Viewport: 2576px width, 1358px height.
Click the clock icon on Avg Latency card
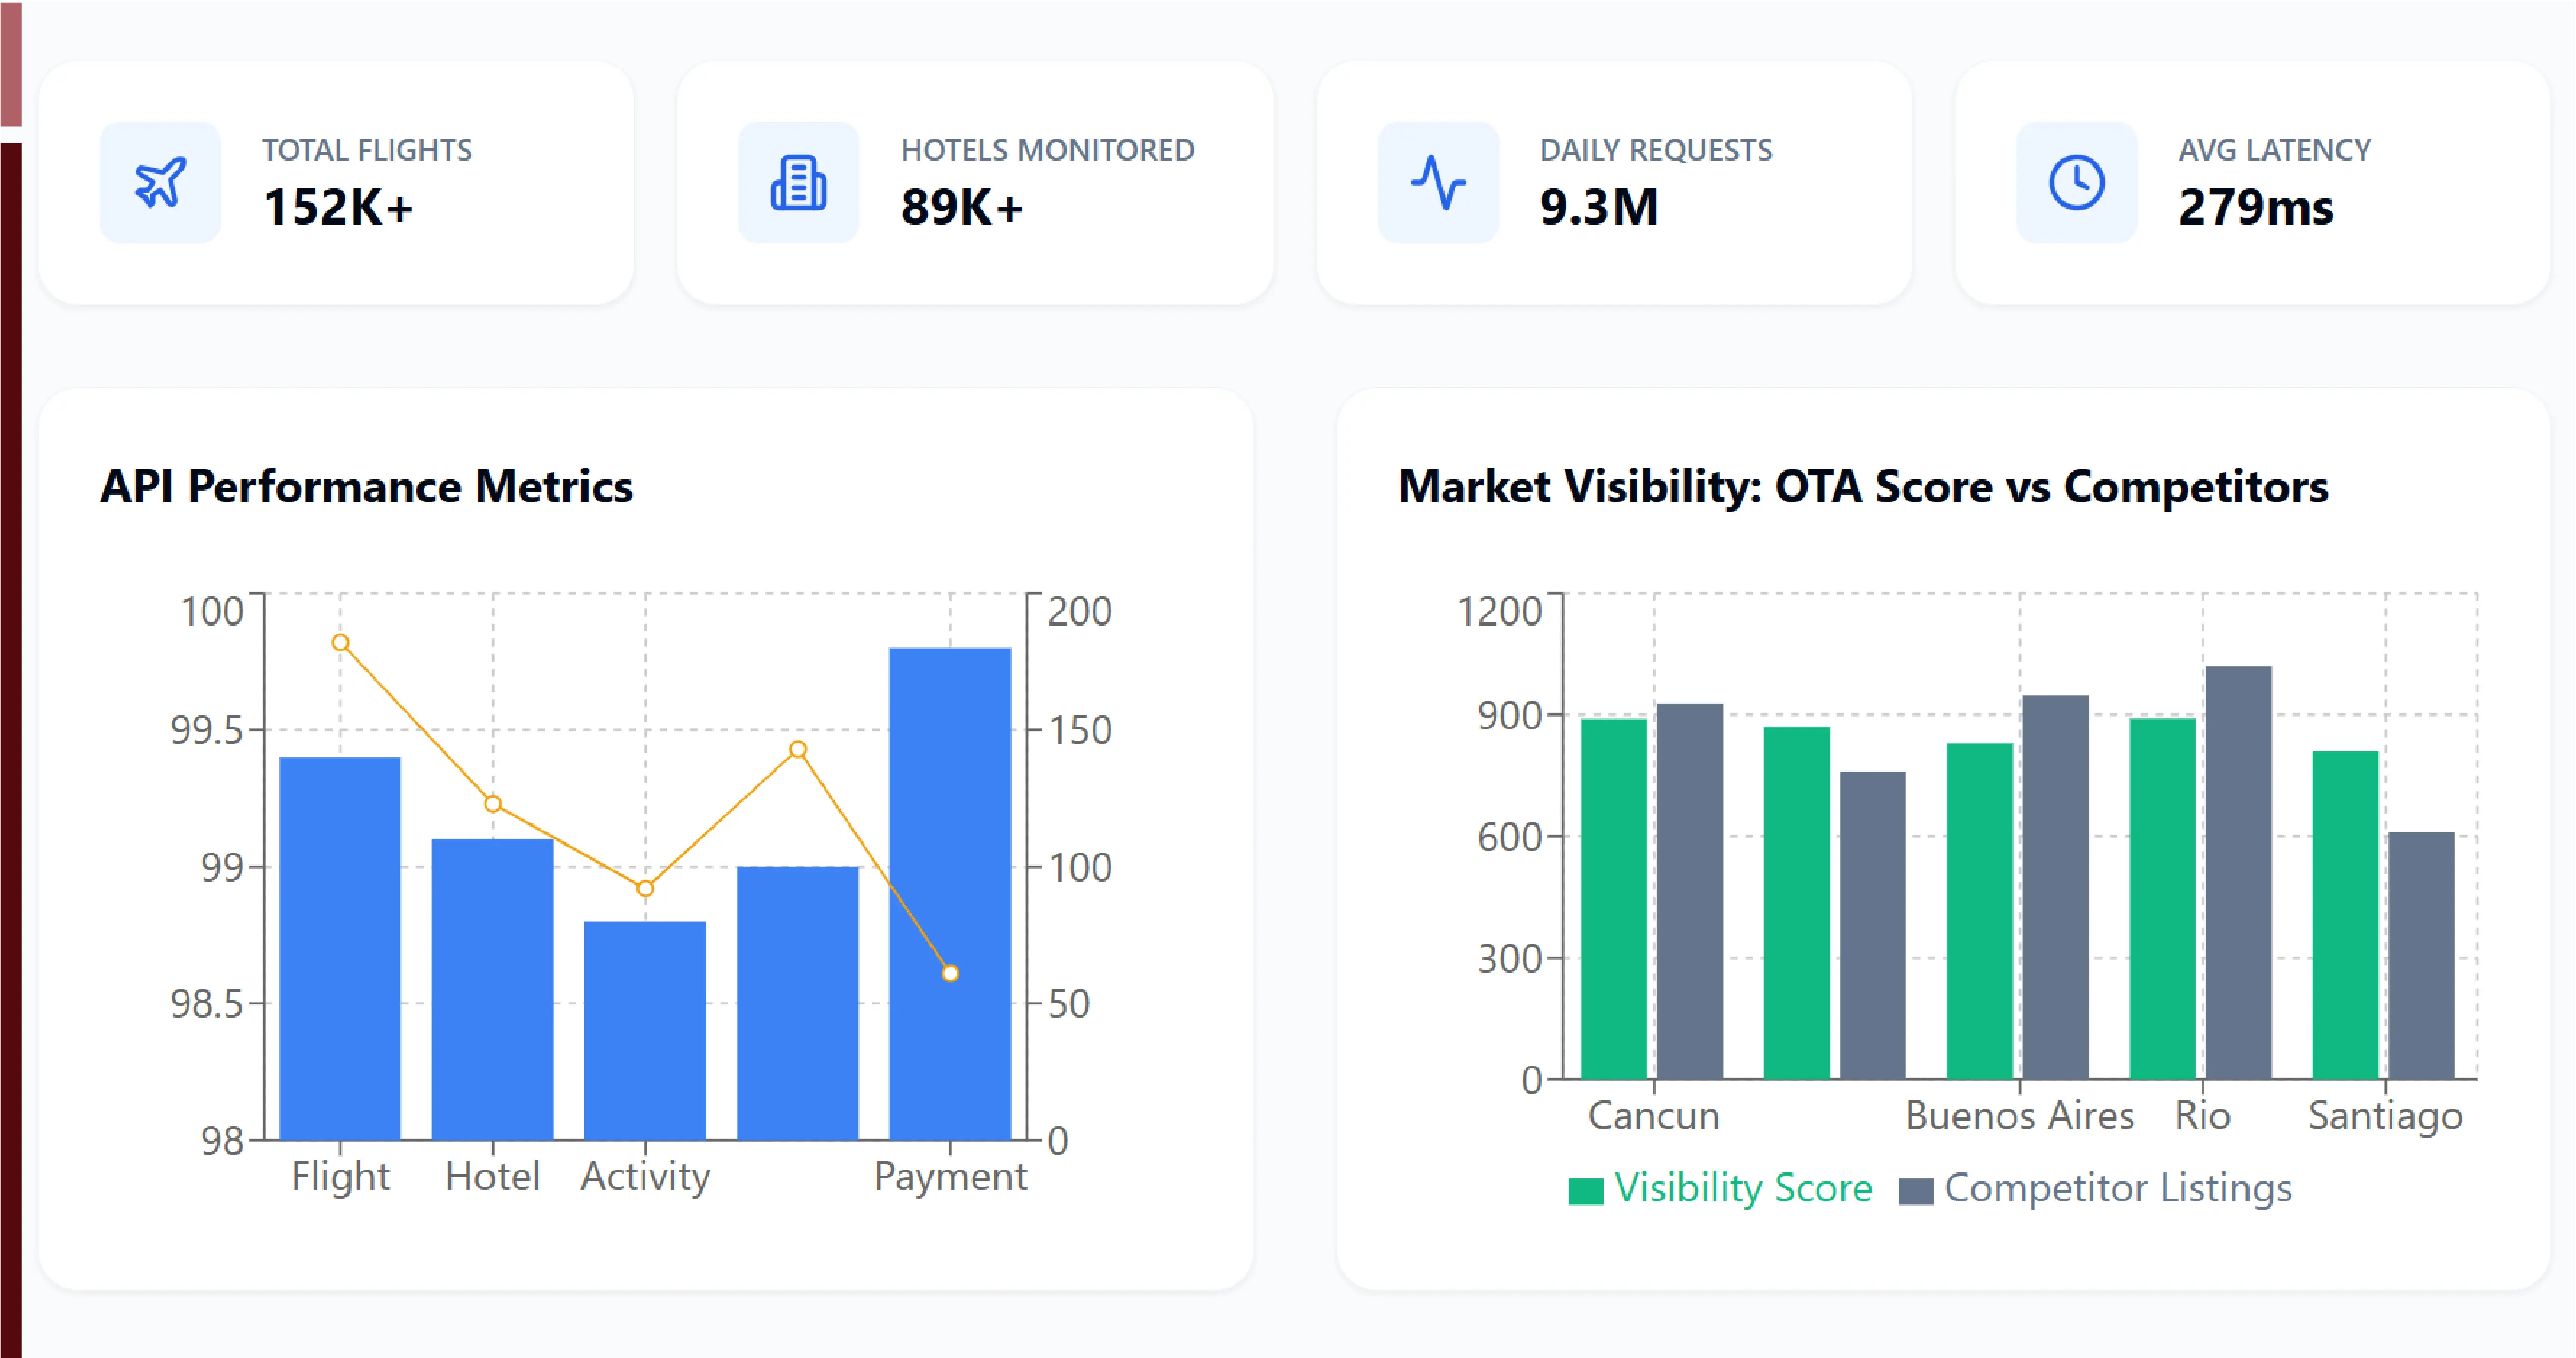tap(2076, 183)
